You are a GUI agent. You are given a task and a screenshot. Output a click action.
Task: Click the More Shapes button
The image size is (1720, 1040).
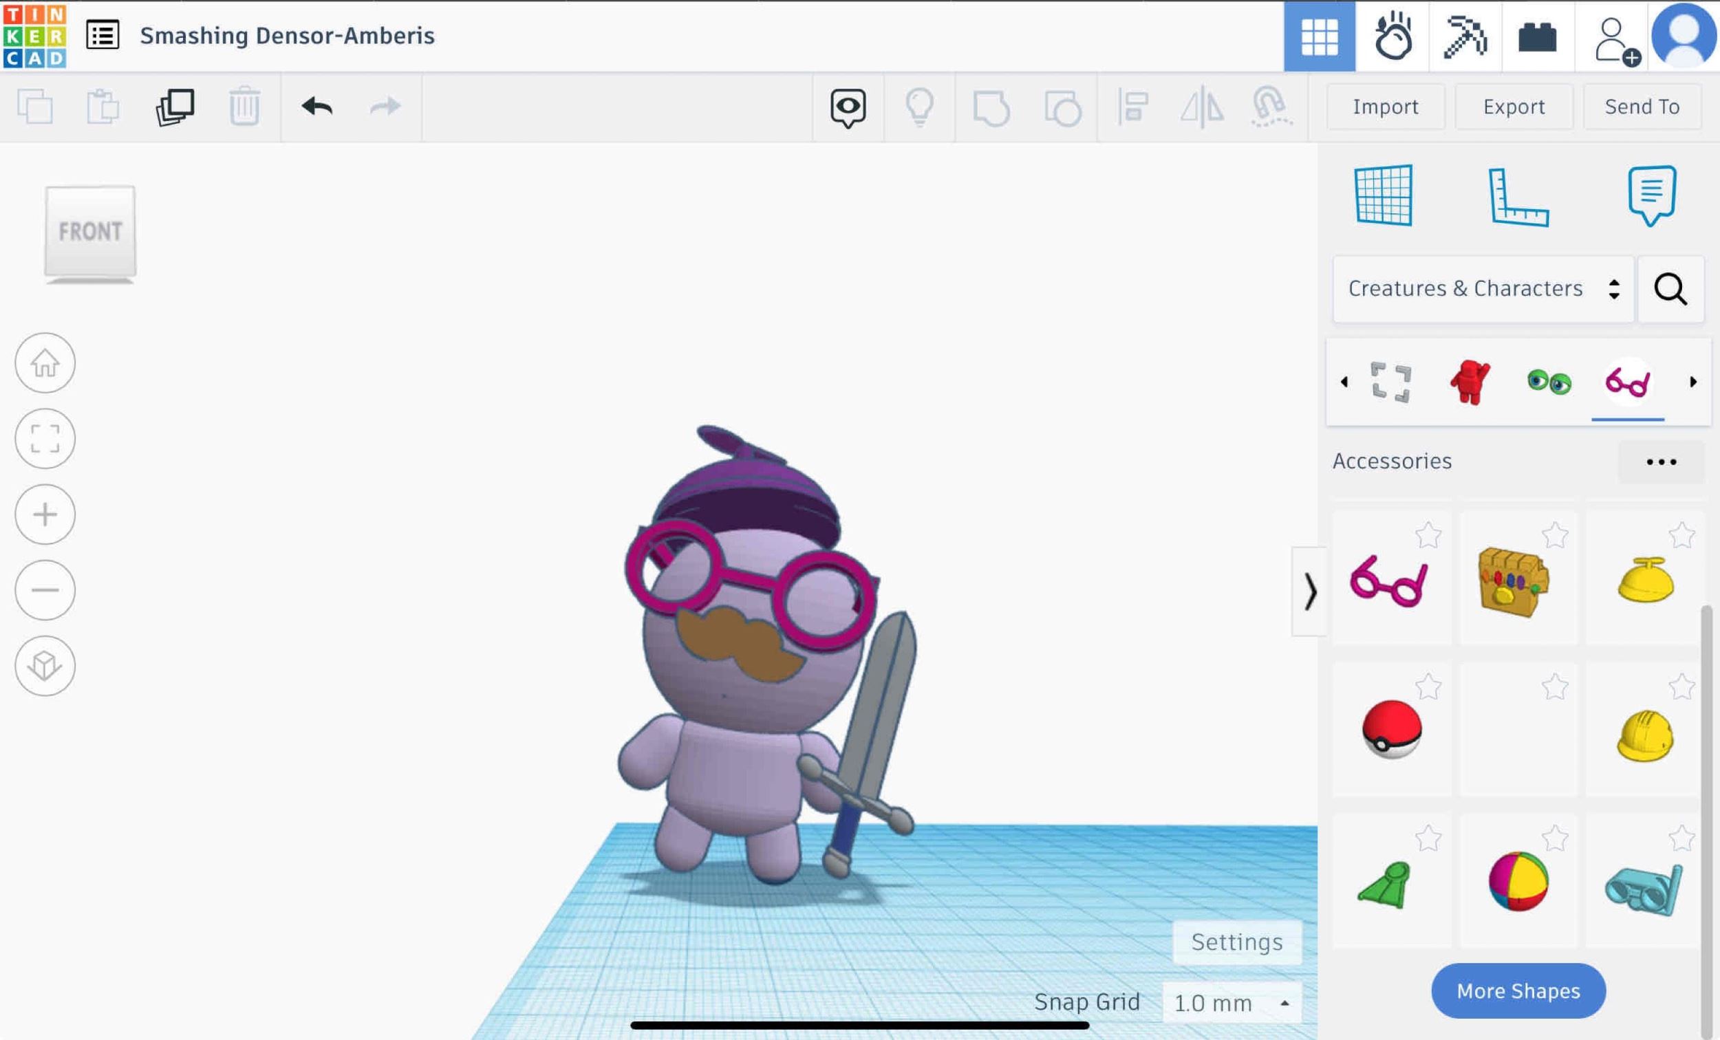coord(1518,990)
